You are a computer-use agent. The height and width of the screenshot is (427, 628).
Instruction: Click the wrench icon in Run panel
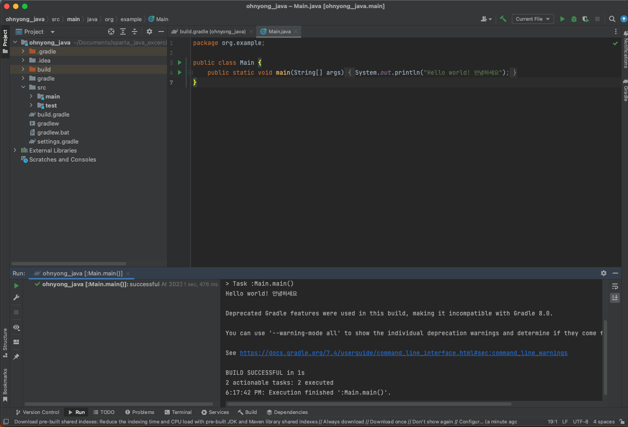click(16, 297)
